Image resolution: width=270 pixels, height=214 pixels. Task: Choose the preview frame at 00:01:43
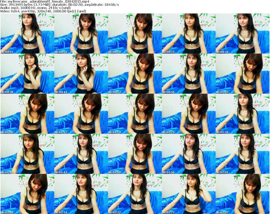[81, 154]
